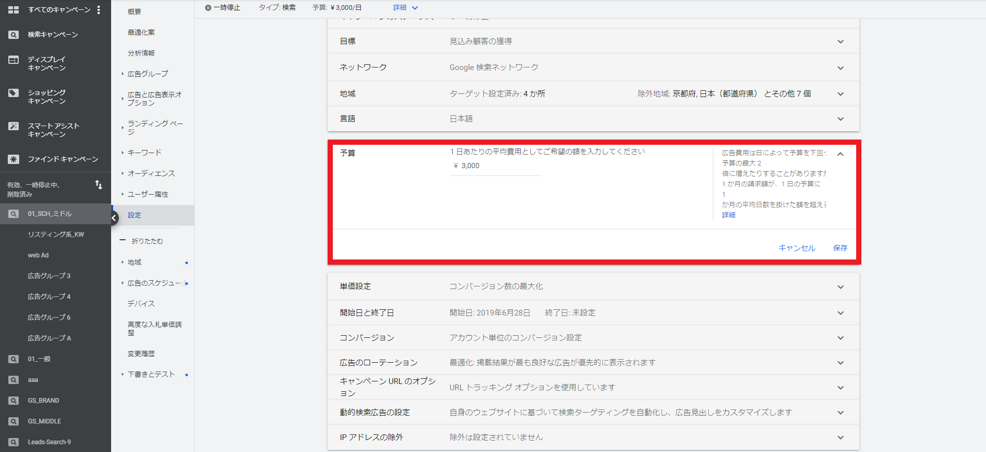The image size is (986, 452).
Task: Click the shopping campaigns tag icon
Action: [13, 93]
